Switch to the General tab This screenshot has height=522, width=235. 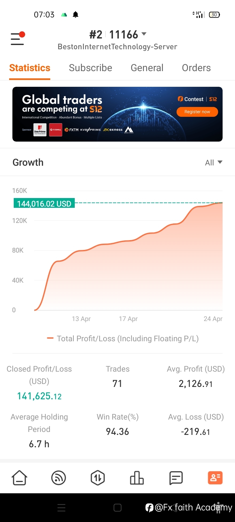click(147, 68)
